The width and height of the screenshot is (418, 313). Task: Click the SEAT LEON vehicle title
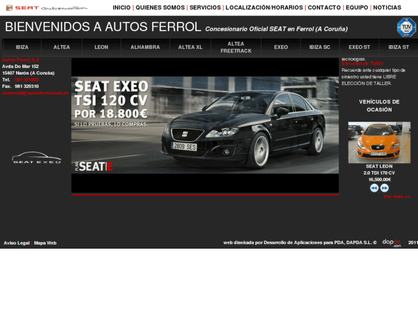coord(379,166)
